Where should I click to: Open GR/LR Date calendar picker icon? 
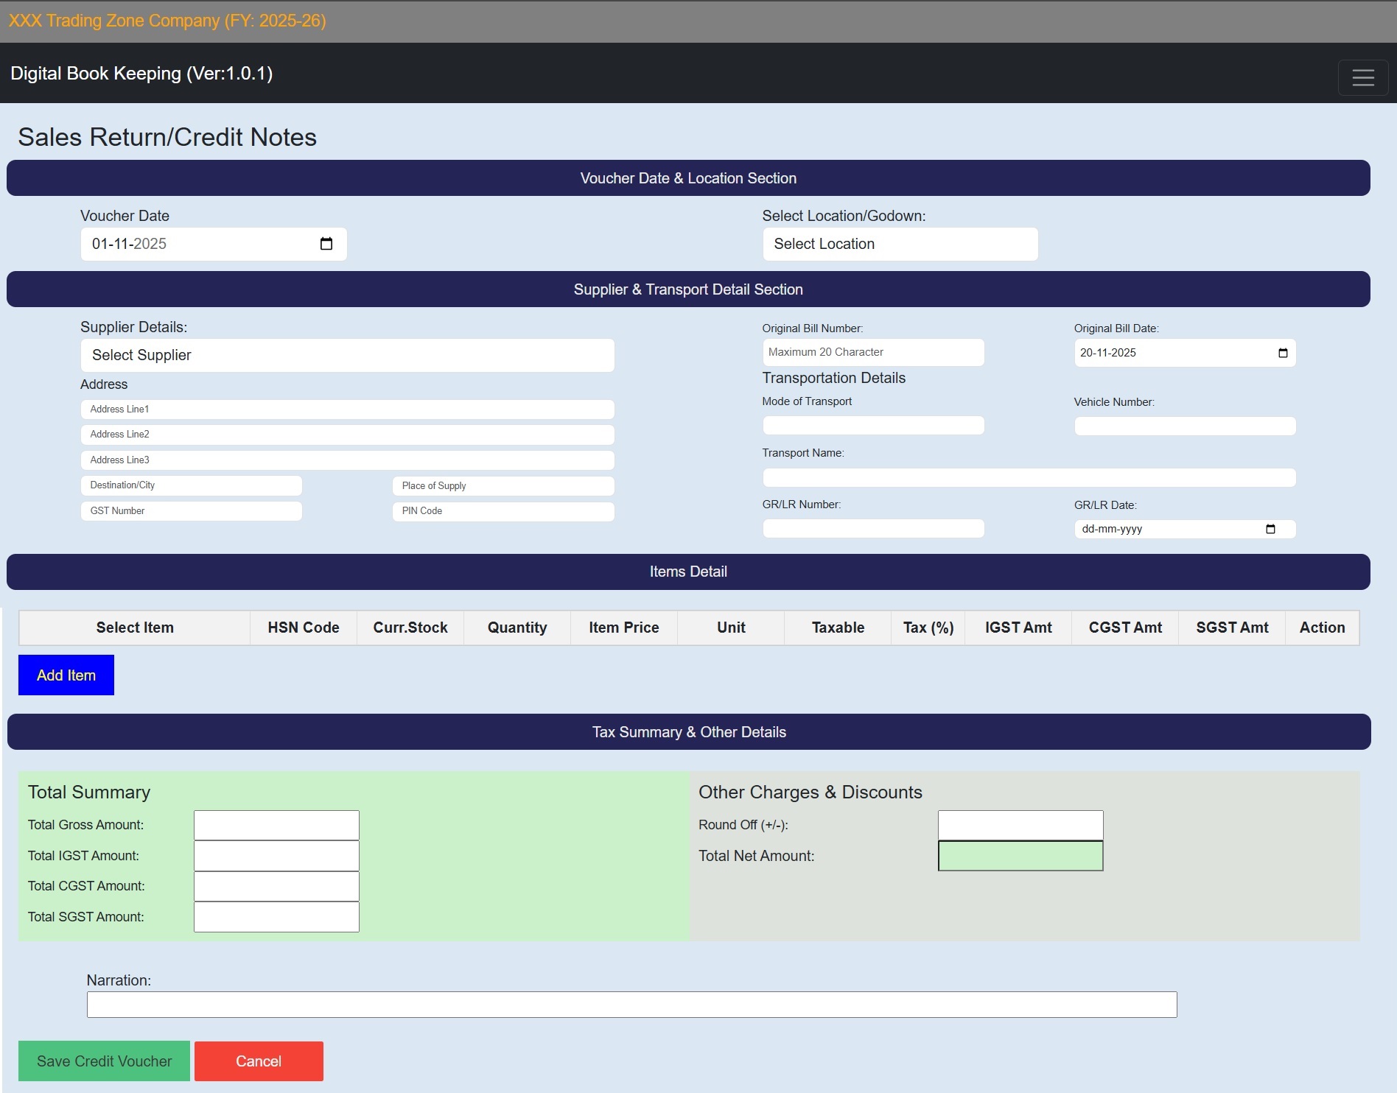1270,529
